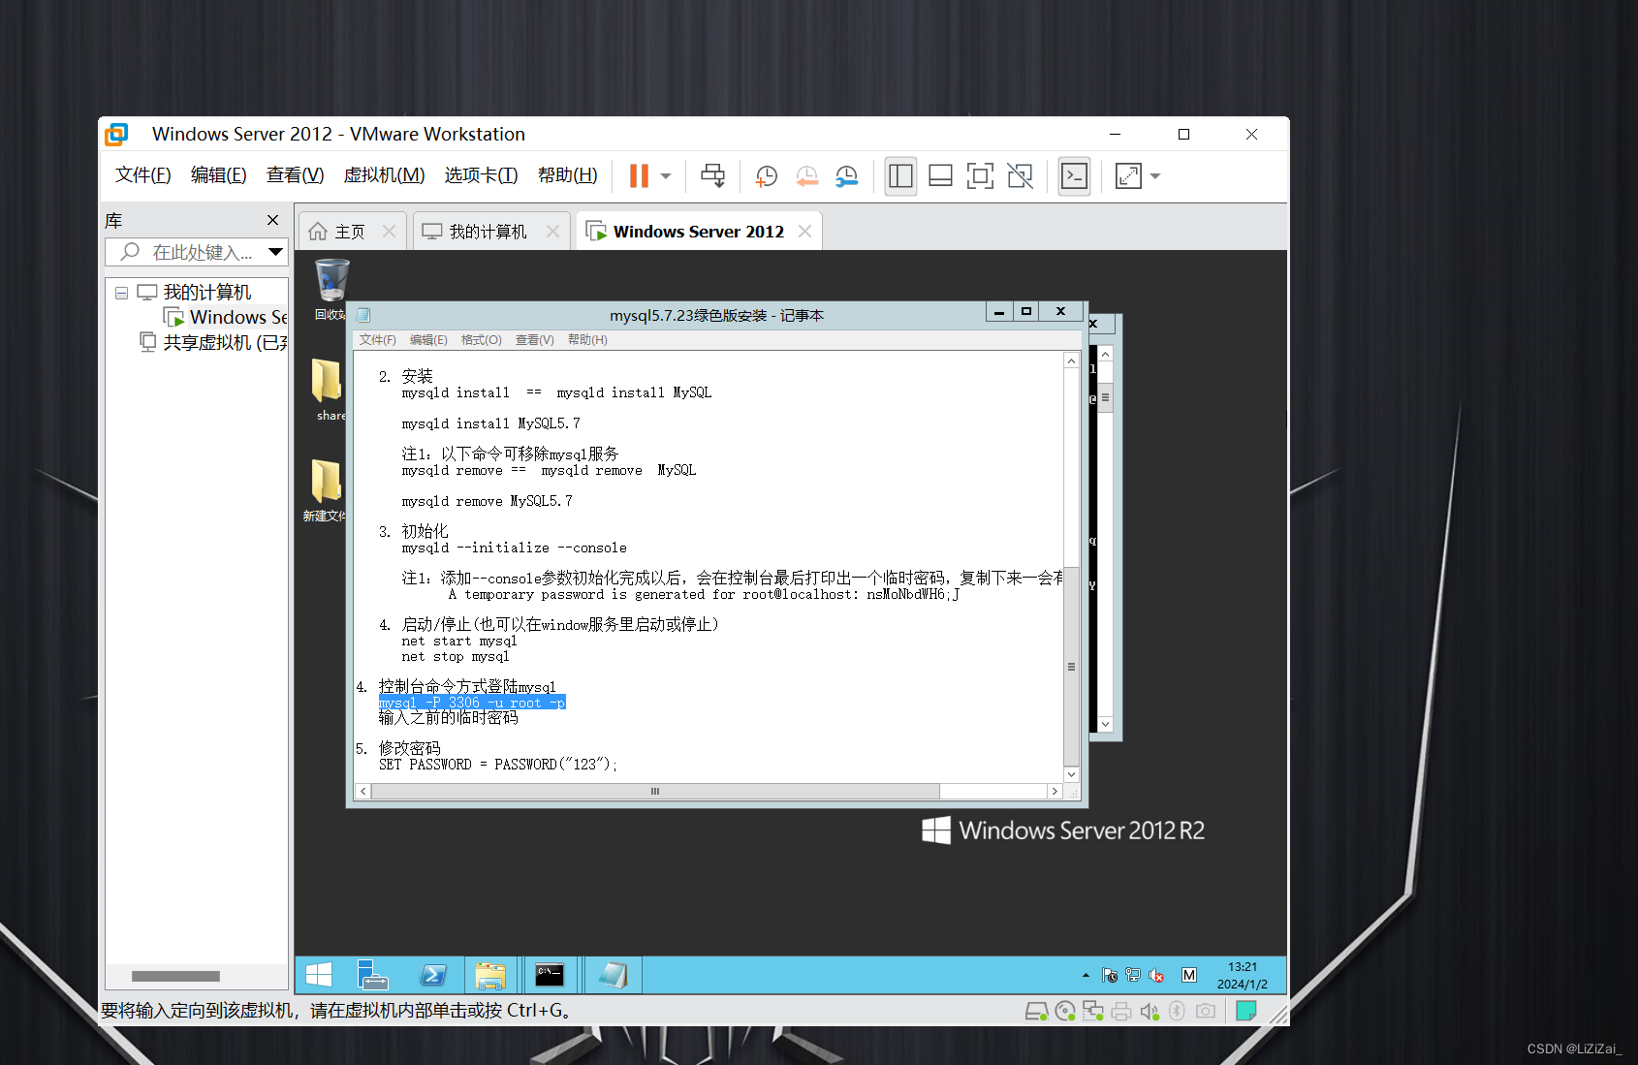Show hidden guest tray icons
Image resolution: width=1638 pixels, height=1065 pixels.
point(1086,975)
